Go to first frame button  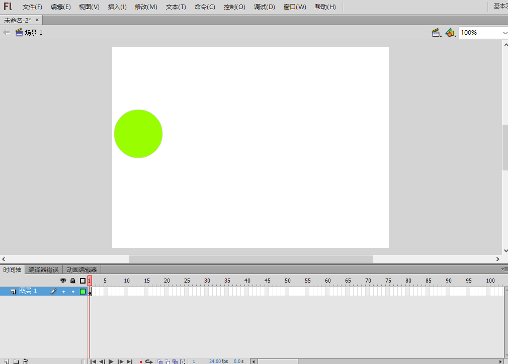coord(94,361)
